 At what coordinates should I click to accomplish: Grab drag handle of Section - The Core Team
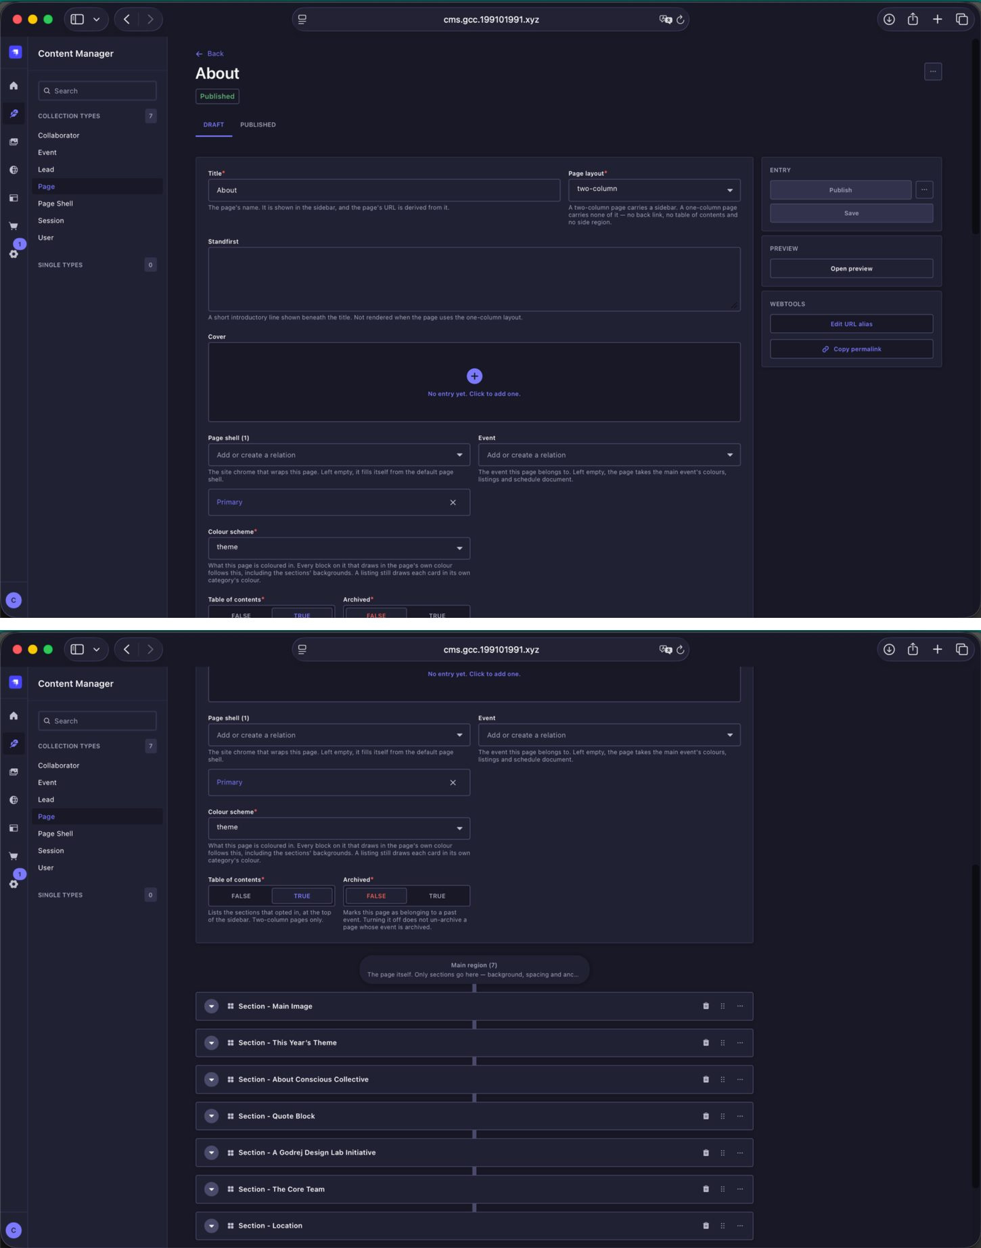coord(723,1189)
